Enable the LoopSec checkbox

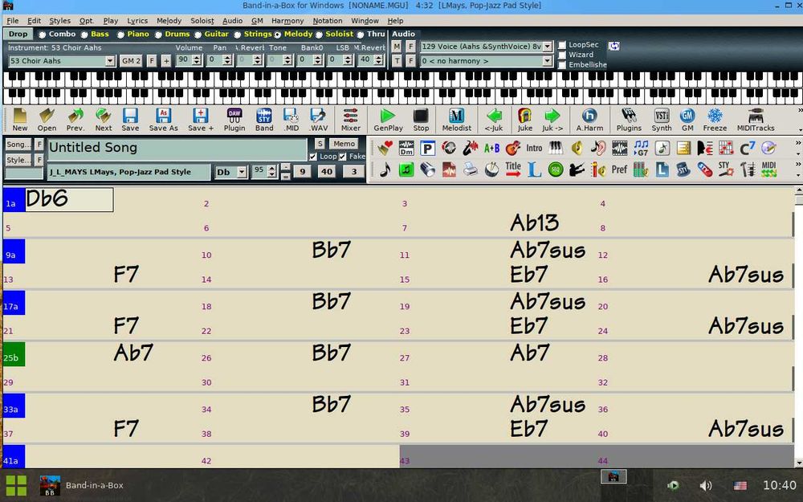[562, 45]
